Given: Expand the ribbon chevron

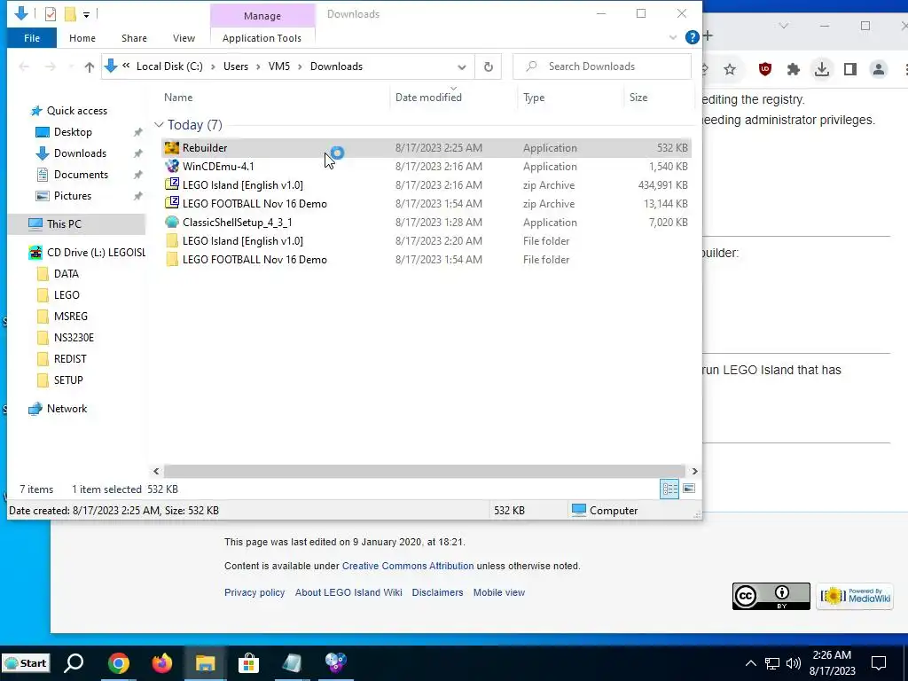Looking at the screenshot, I should (673, 37).
